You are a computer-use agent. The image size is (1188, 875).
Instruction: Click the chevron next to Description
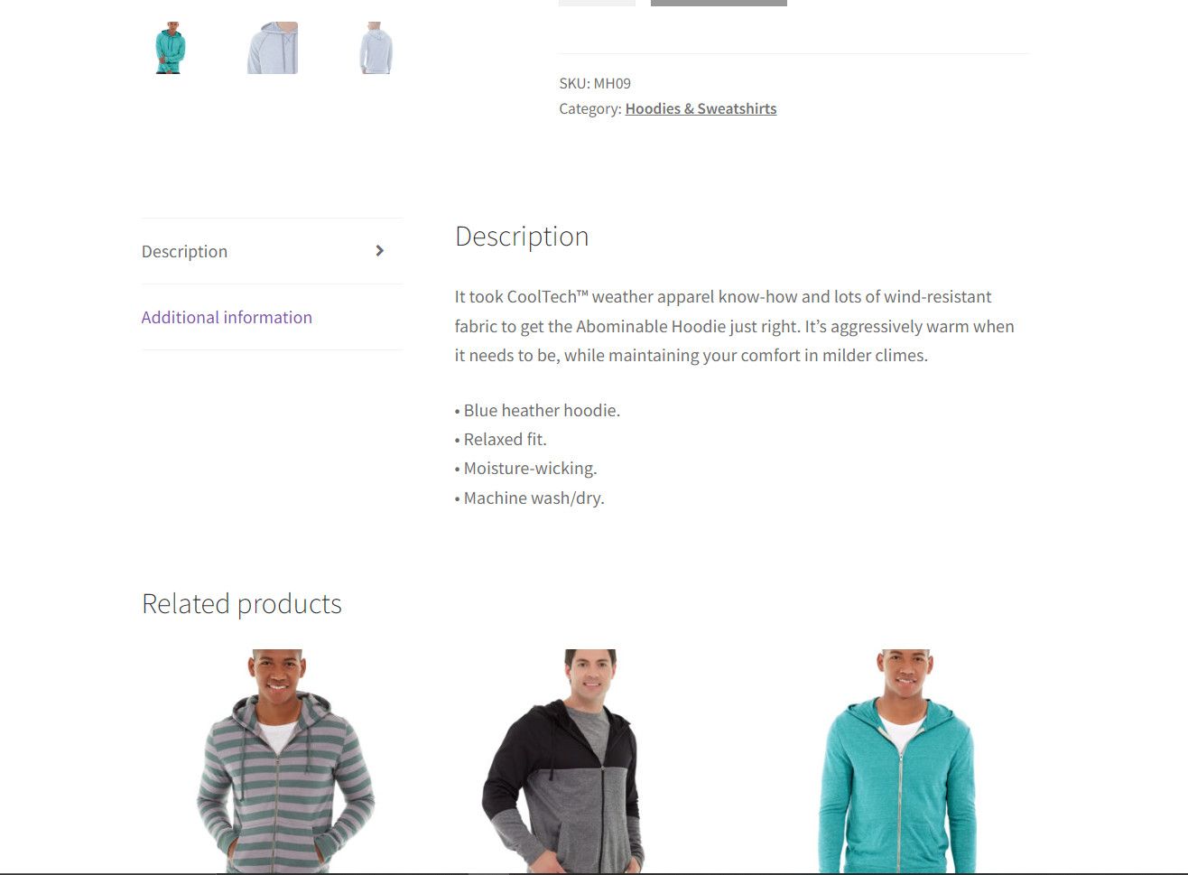pyautogui.click(x=380, y=251)
